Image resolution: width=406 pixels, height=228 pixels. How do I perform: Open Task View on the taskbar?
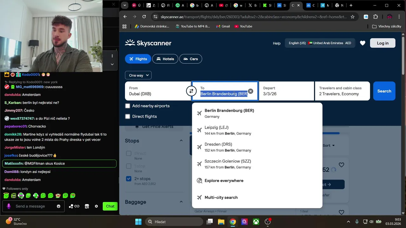tap(210, 222)
